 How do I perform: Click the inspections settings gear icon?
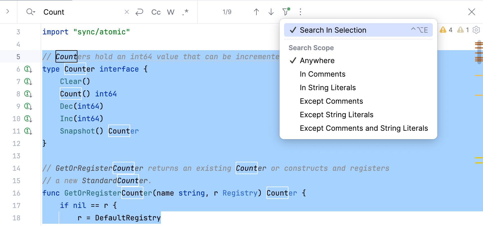point(476,30)
